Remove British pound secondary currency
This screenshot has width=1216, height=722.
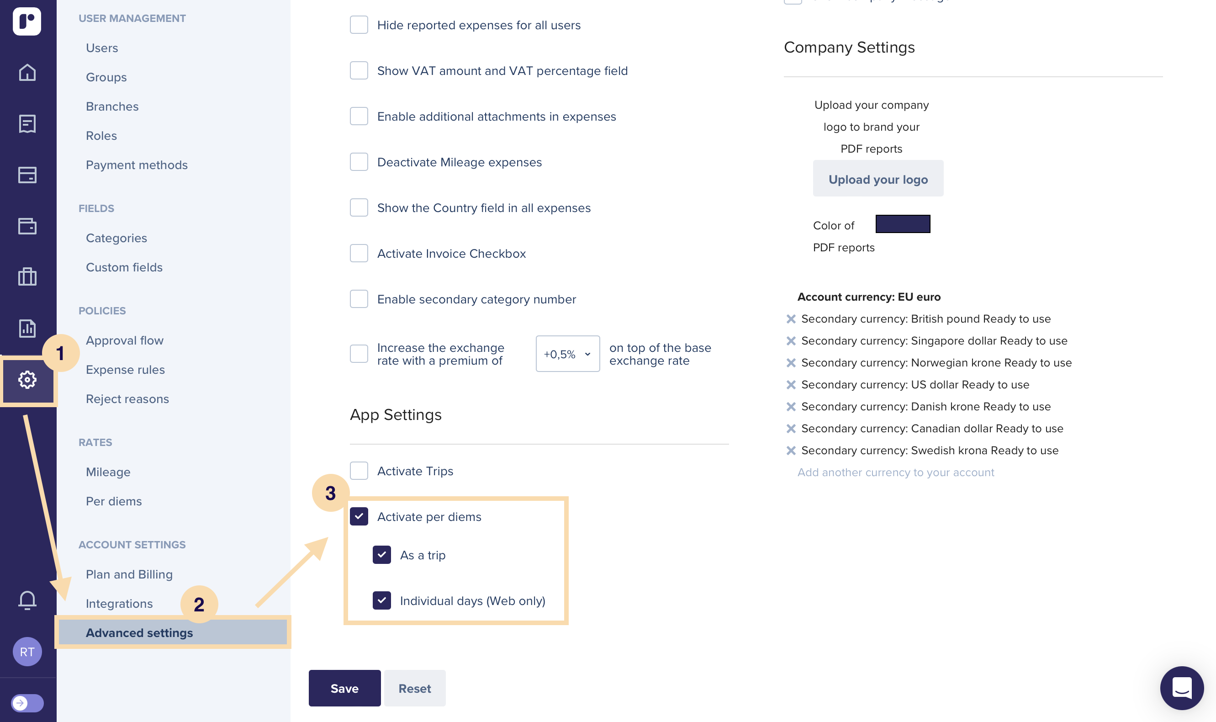[x=791, y=319]
